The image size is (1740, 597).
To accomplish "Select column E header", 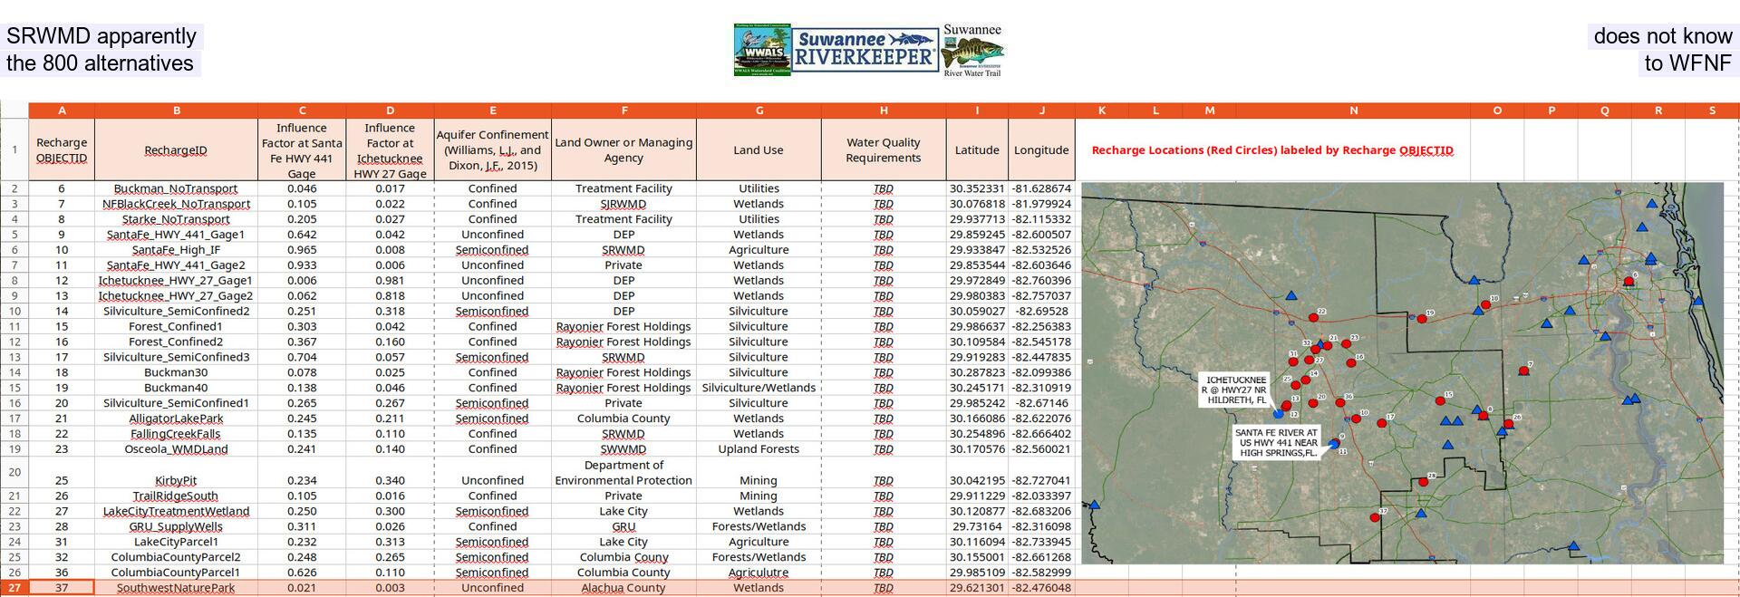I will [x=492, y=111].
